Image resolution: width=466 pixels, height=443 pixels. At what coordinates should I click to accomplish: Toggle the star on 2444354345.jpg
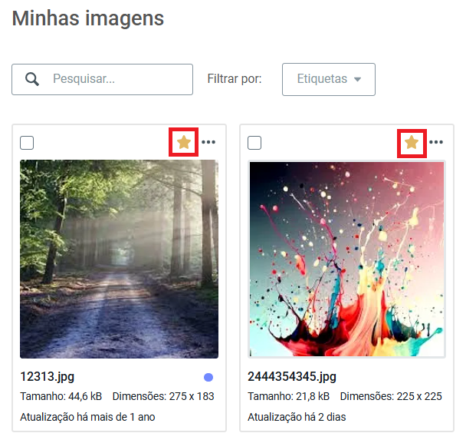412,142
